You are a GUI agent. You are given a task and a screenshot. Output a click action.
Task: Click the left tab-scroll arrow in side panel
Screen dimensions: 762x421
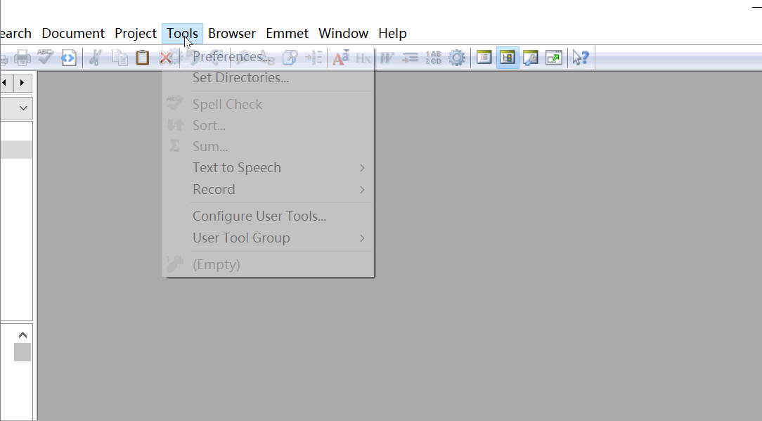(x=6, y=83)
